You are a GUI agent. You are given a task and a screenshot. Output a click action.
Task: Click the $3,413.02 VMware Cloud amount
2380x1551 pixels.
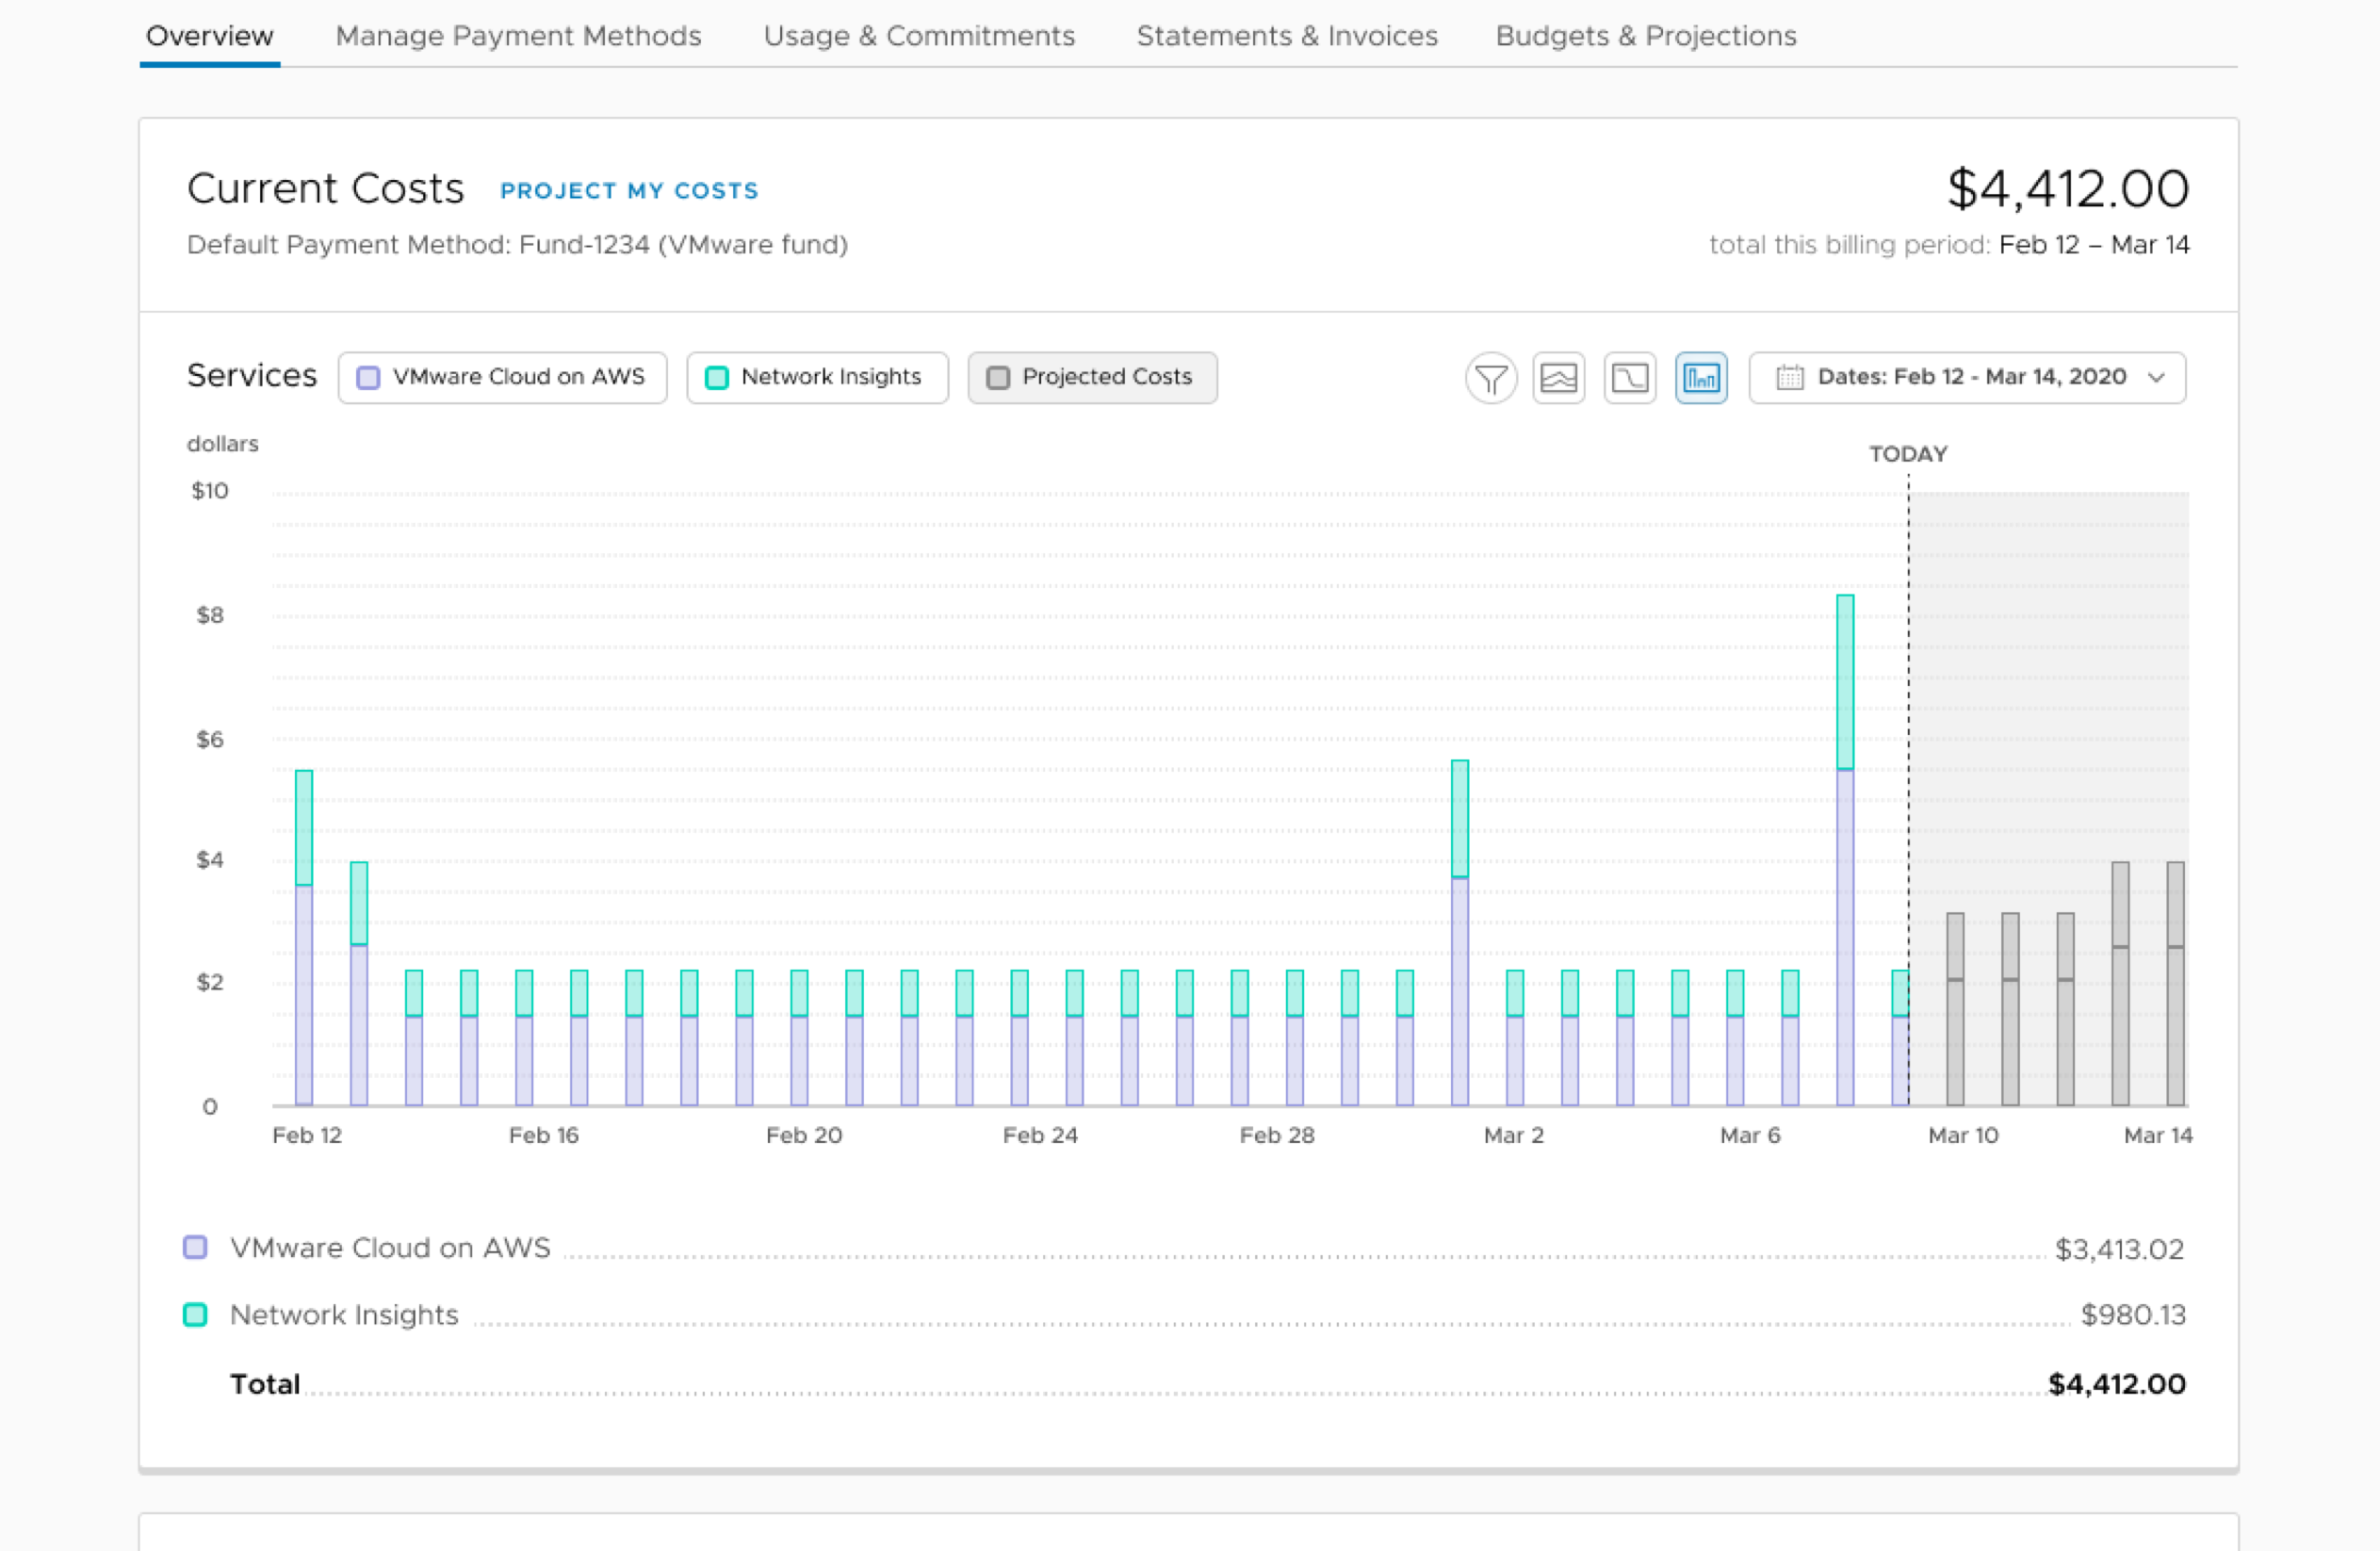pyautogui.click(x=2119, y=1249)
